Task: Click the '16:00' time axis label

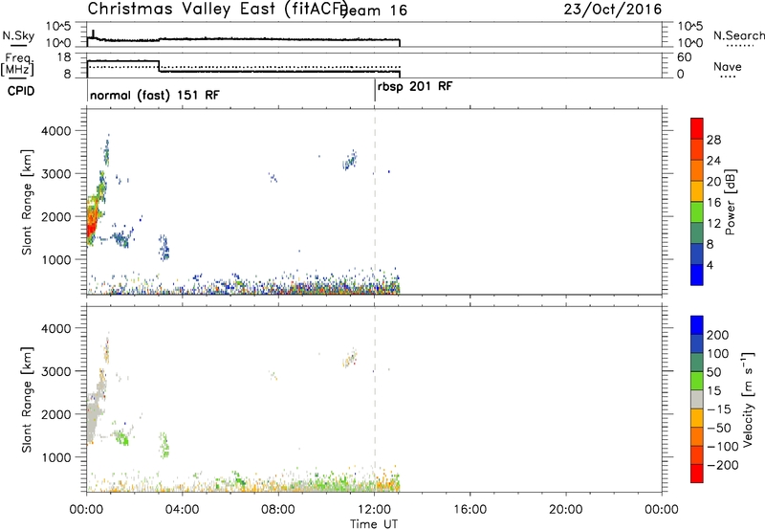Action: [x=470, y=510]
